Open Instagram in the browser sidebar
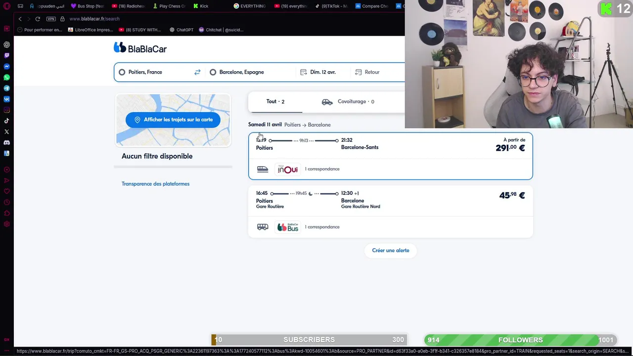 coord(6,110)
